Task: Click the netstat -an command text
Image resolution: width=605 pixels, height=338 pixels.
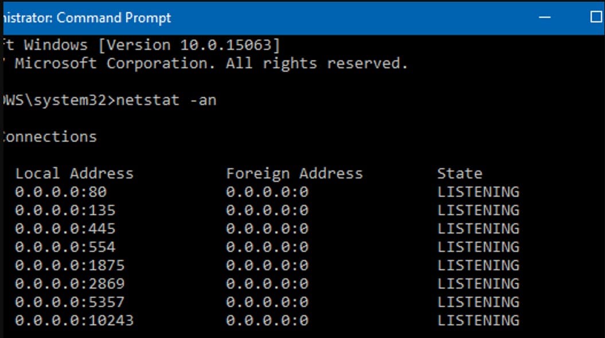Action: point(166,100)
